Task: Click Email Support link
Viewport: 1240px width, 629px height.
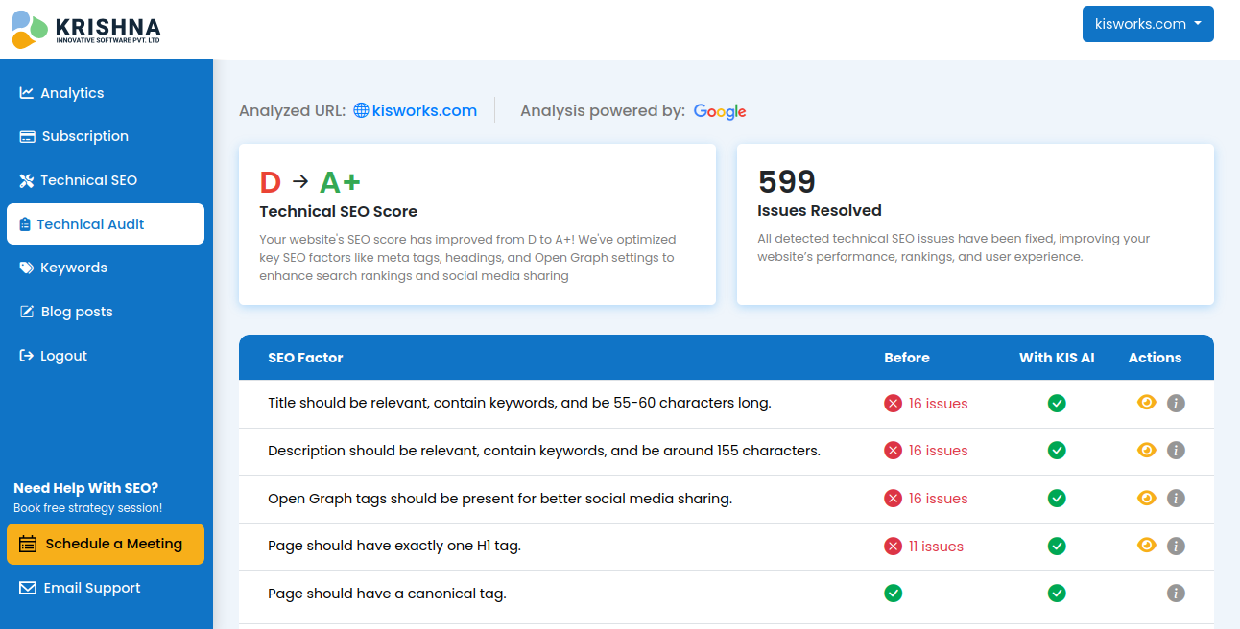Action: [106, 588]
